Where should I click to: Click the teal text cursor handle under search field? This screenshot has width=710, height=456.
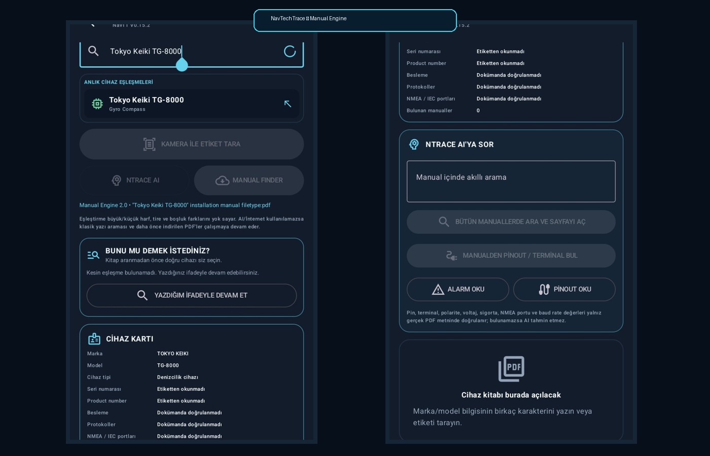point(182,64)
